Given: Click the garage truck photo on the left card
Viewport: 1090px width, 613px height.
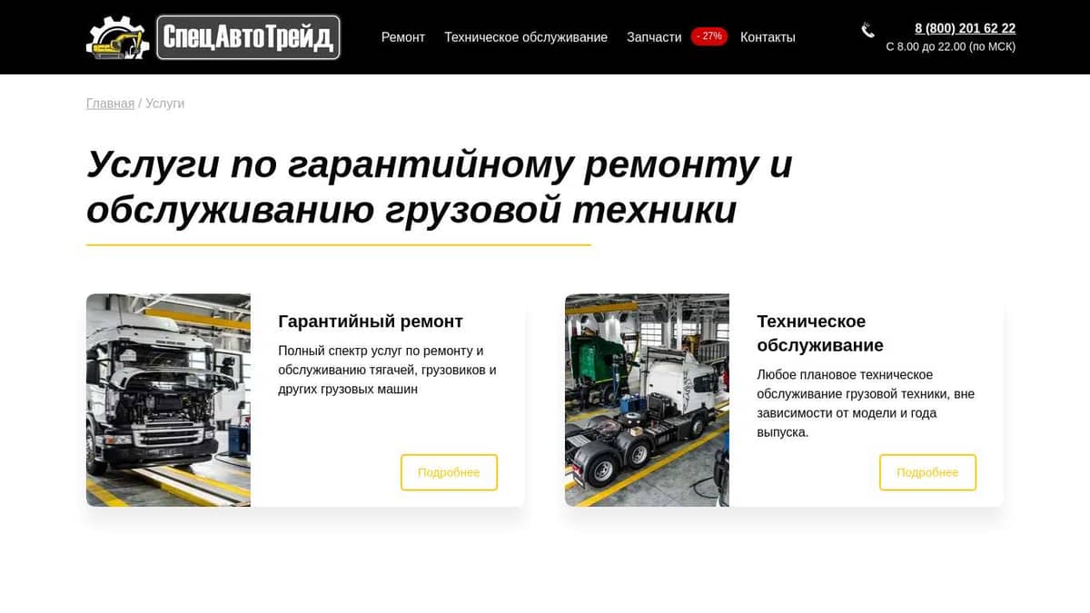Looking at the screenshot, I should pyautogui.click(x=168, y=400).
